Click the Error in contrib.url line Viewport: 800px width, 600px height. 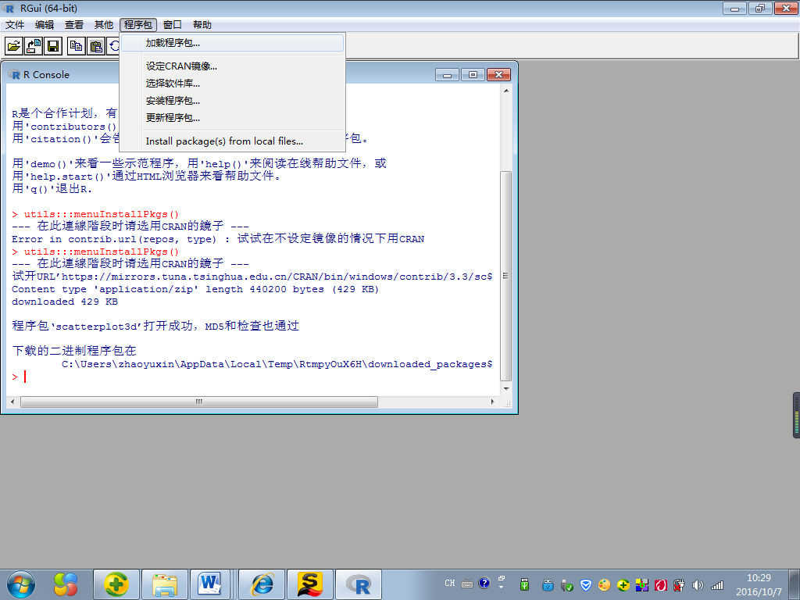(218, 239)
